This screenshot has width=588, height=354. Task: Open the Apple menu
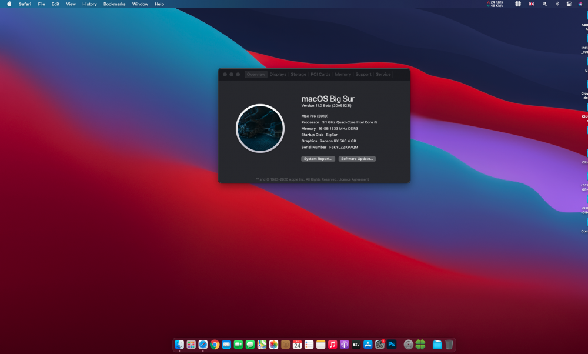pos(9,4)
